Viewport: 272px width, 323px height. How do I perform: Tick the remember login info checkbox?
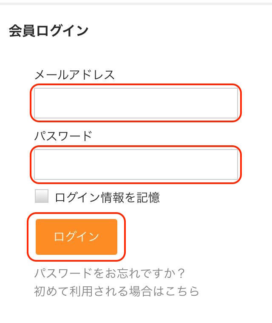[x=42, y=197]
